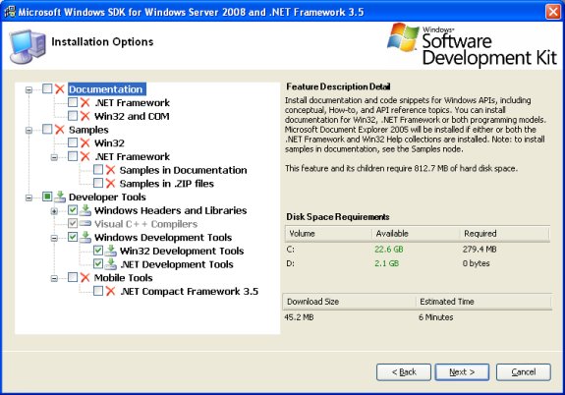
Task: Click the Cancel button
Action: click(x=523, y=372)
